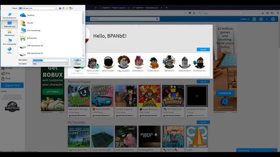Go up one folder level in save dialog
Screen dimensions: 280x157
coord(63,8)
